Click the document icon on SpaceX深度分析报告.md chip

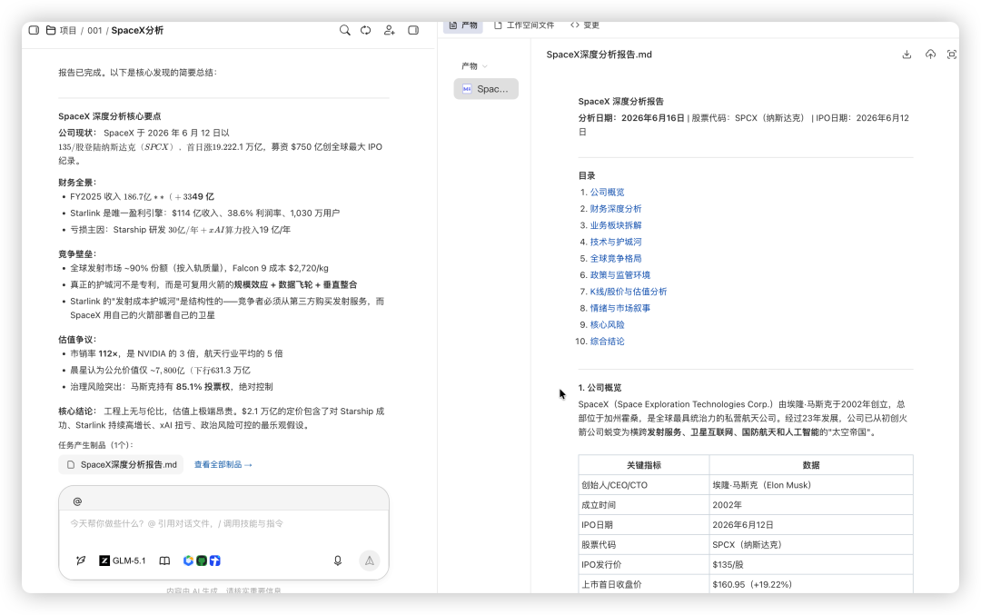coord(71,465)
